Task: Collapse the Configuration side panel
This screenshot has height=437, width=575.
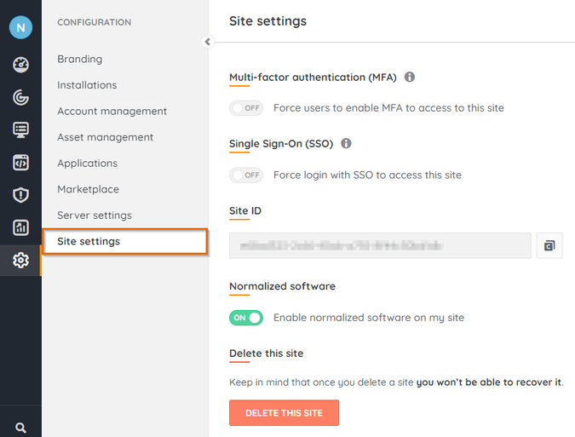Action: click(207, 42)
